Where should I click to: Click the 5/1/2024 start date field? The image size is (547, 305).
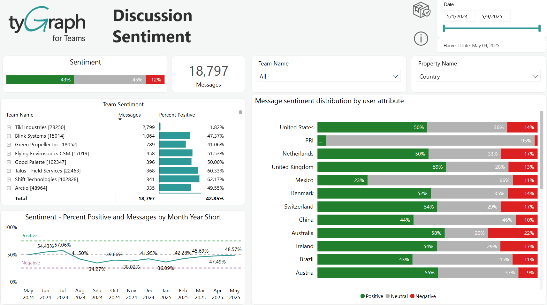[x=460, y=16]
